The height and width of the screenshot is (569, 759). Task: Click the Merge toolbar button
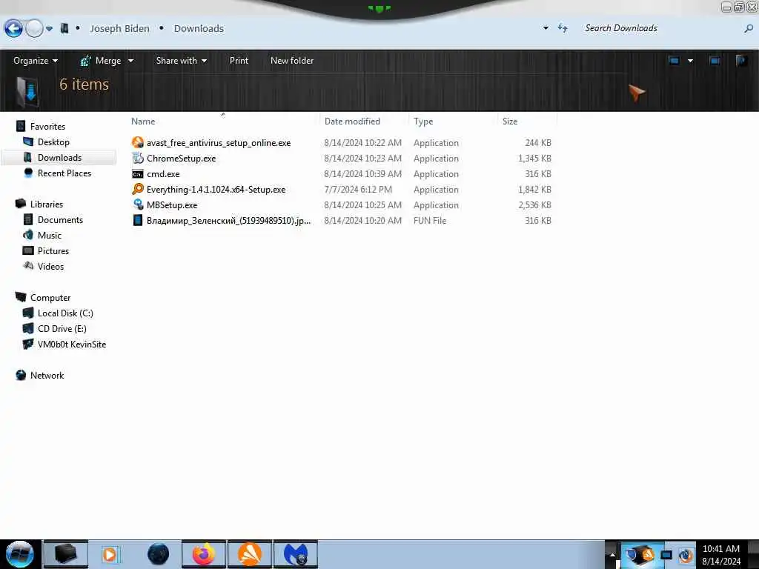(x=101, y=61)
